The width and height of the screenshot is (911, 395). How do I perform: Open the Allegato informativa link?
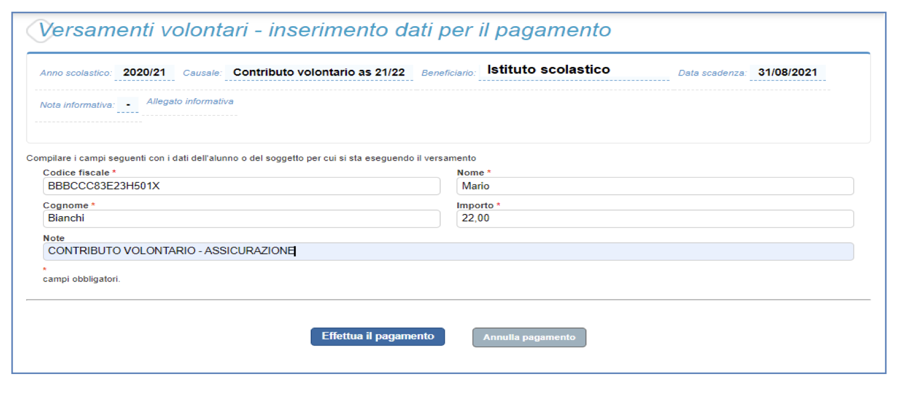[190, 102]
